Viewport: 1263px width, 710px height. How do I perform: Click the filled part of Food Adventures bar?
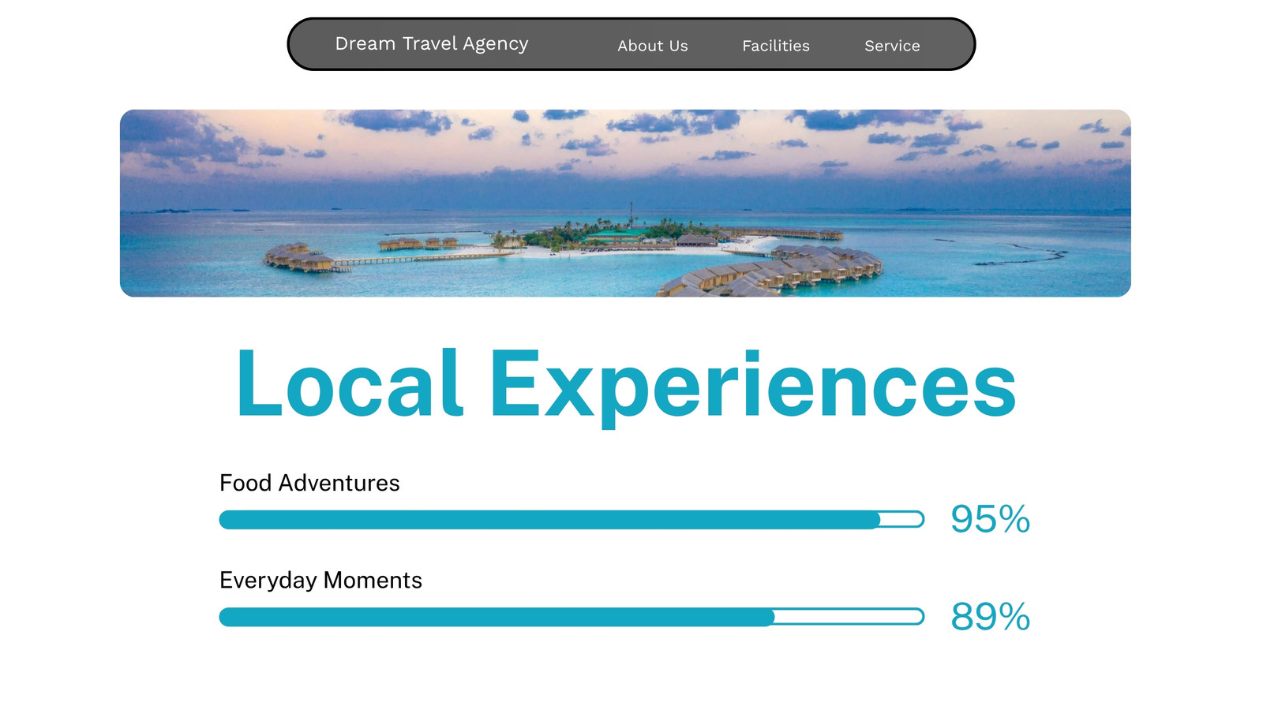pos(549,519)
